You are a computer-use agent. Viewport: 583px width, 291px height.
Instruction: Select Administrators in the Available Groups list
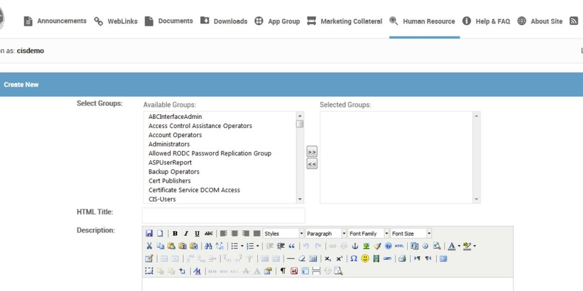coord(169,144)
